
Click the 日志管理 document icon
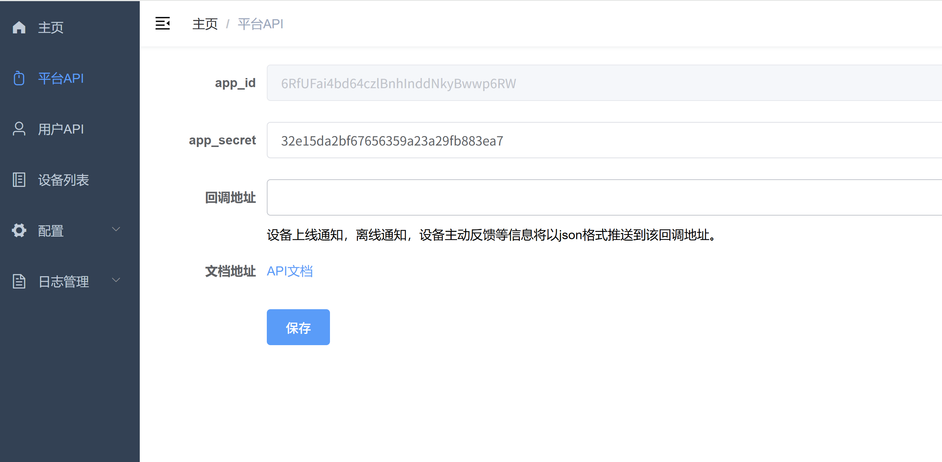point(19,281)
